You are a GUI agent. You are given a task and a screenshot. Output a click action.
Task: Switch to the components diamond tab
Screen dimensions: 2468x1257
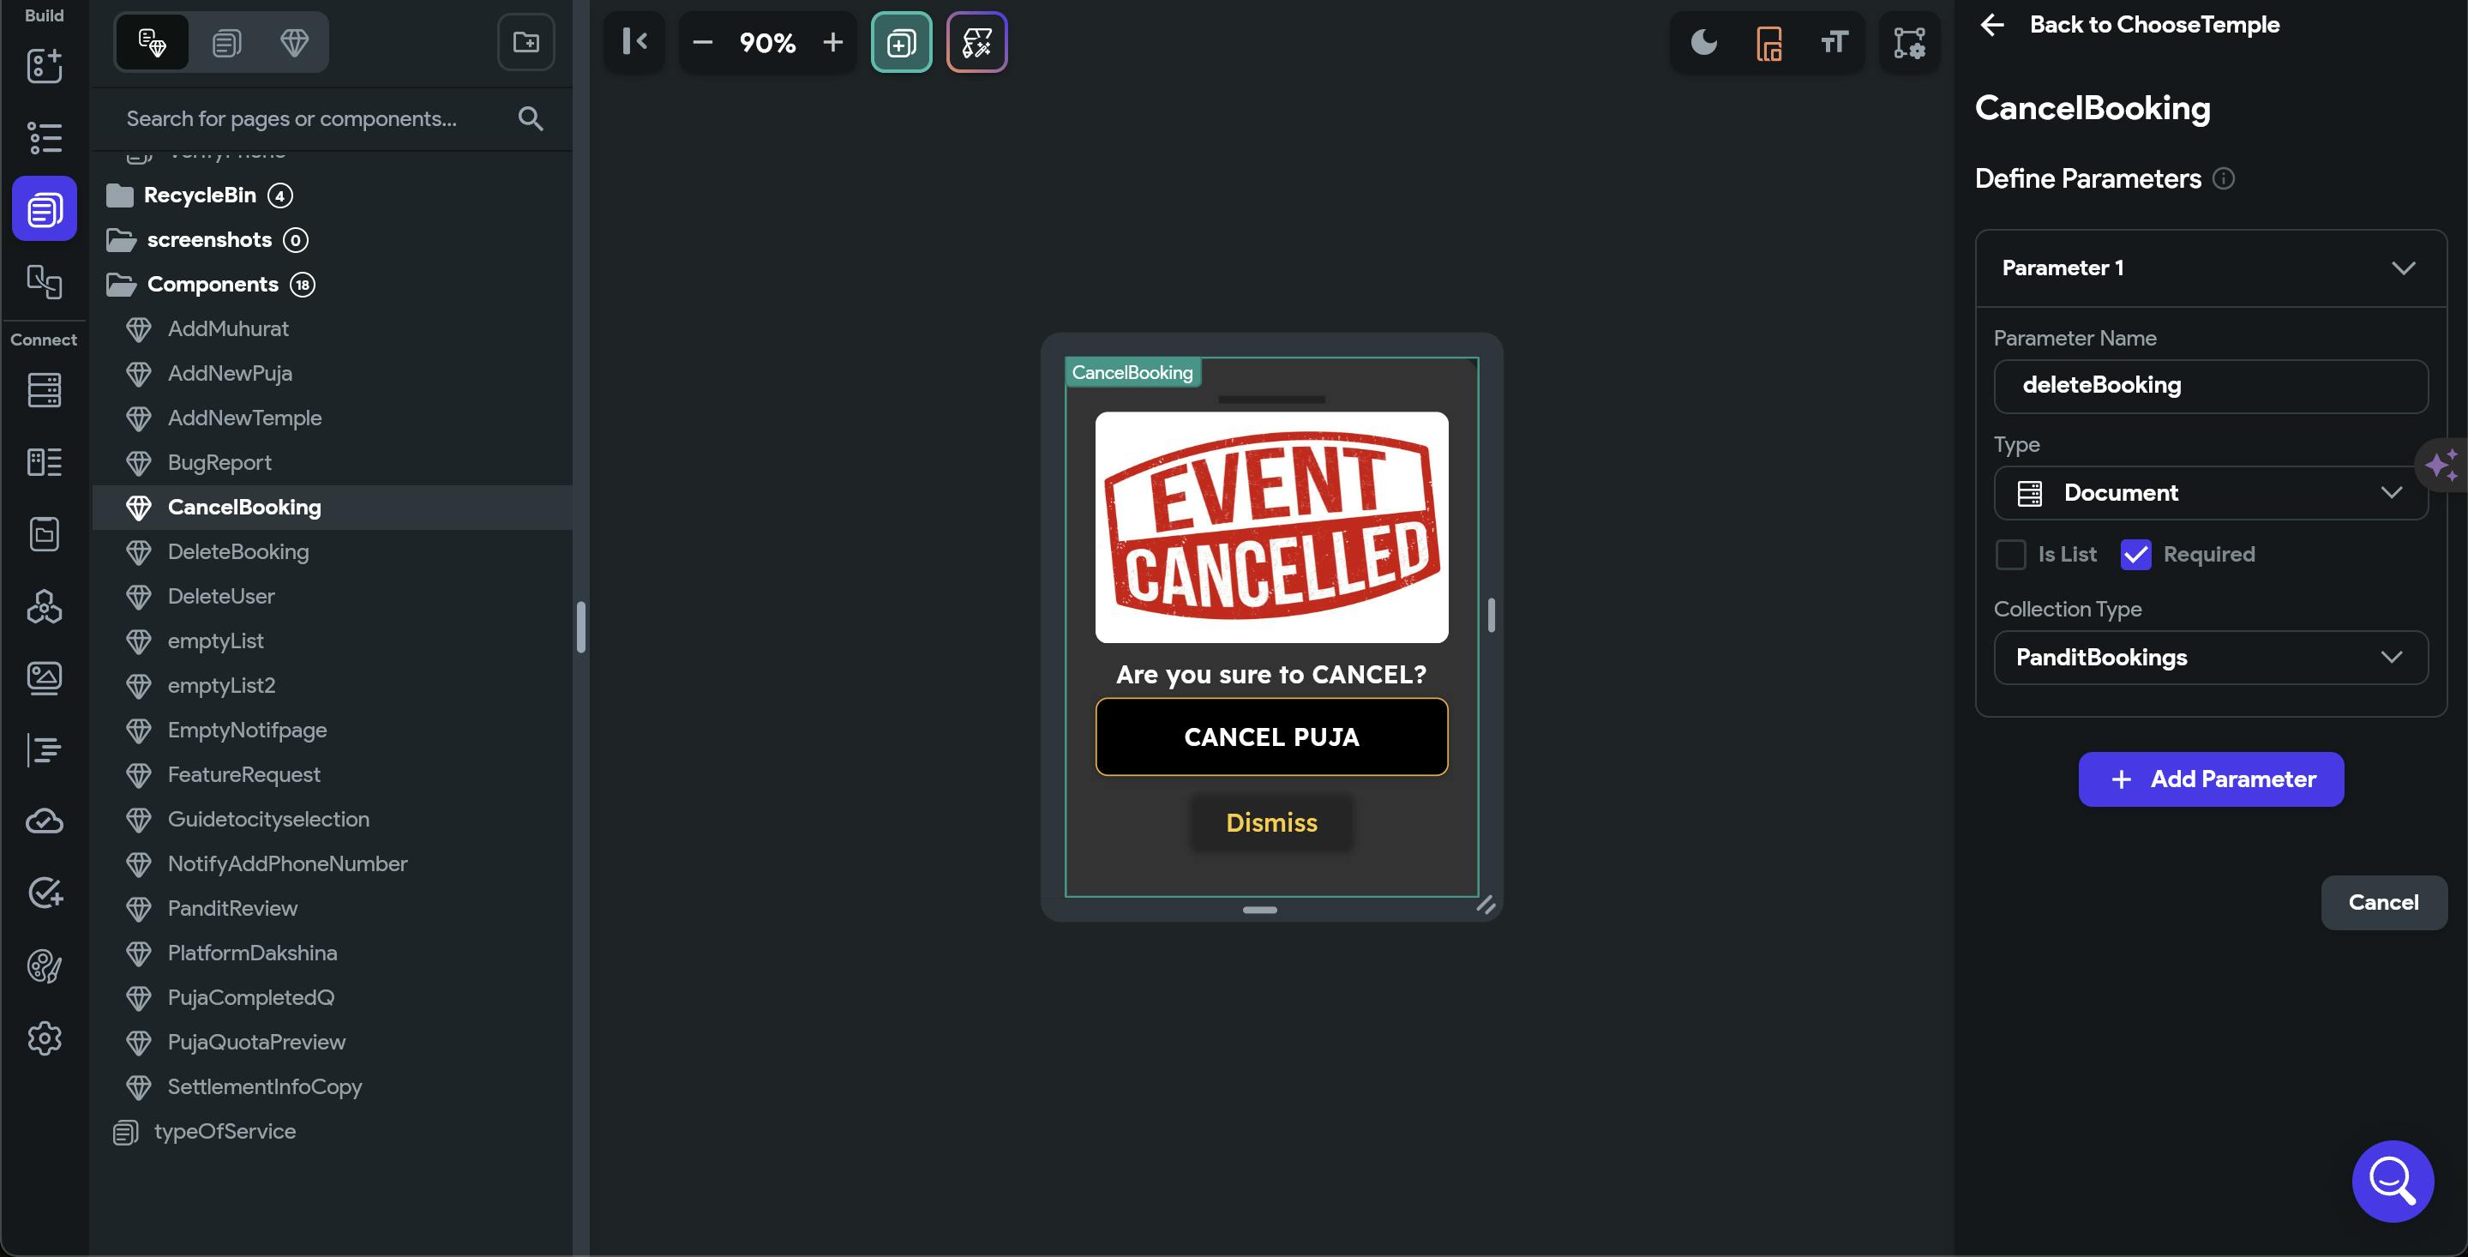click(x=293, y=42)
